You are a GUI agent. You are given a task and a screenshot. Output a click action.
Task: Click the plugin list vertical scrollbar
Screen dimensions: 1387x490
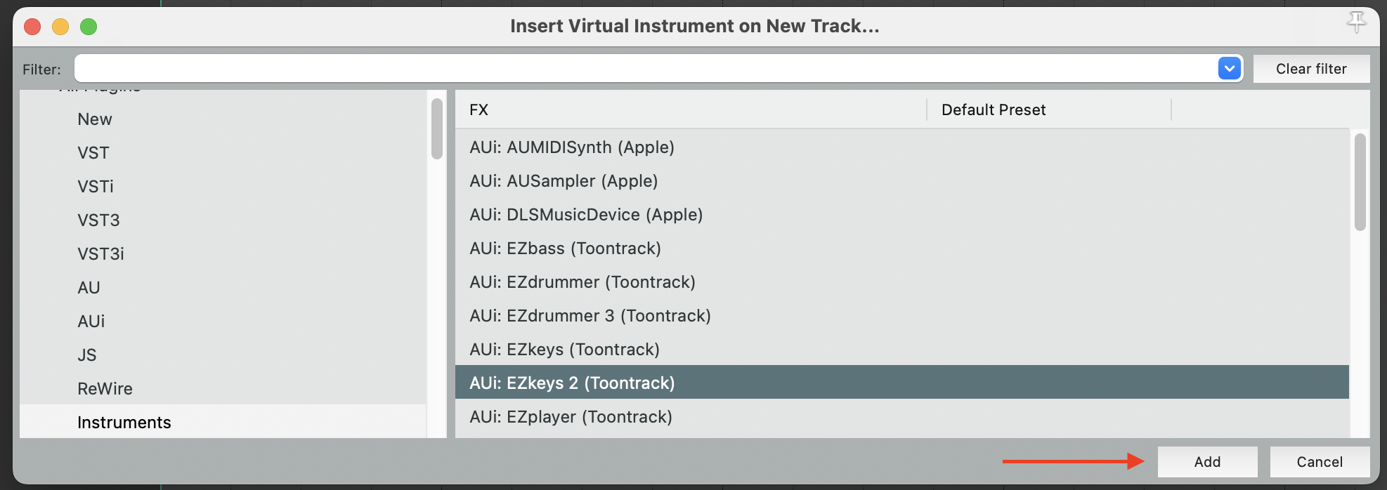[x=1360, y=183]
